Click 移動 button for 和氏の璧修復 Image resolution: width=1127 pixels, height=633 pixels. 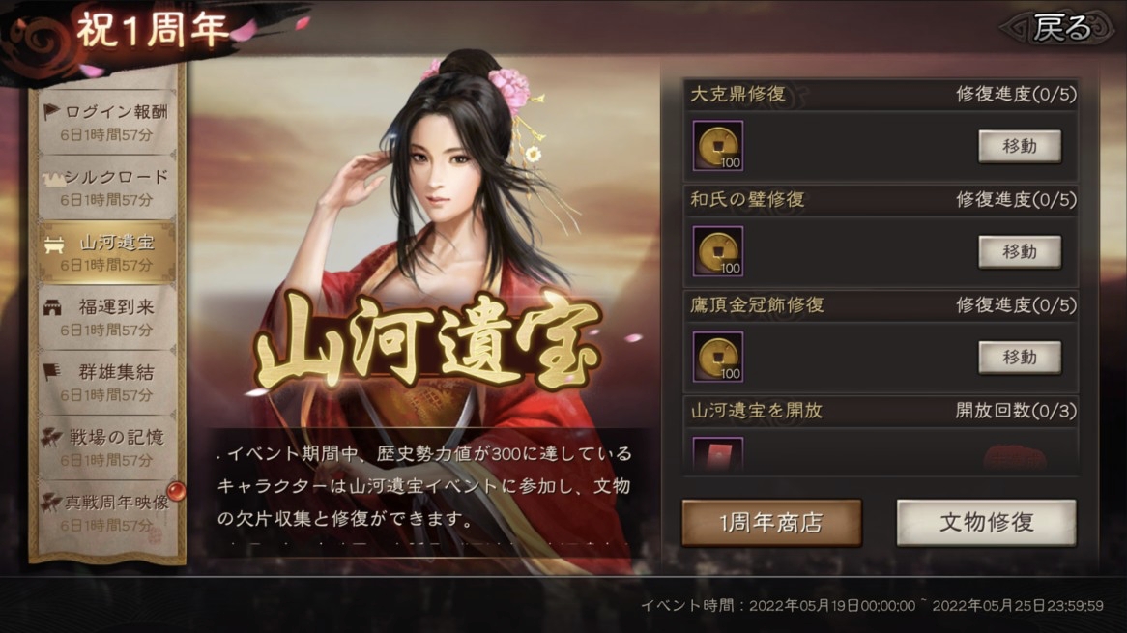click(x=1019, y=252)
